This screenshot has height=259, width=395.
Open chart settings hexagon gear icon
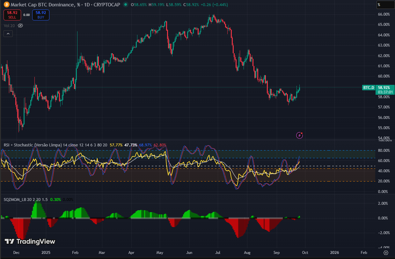click(x=386, y=252)
